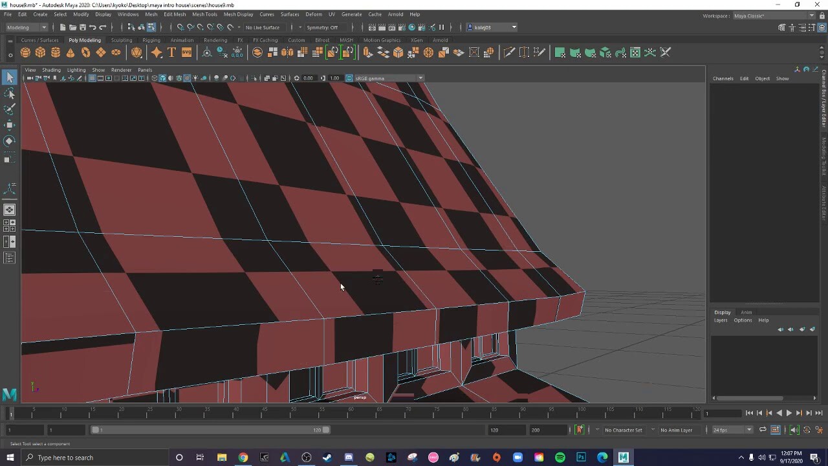The image size is (828, 466).
Task: Select the polygon Type tool on the shelf
Action: (x=172, y=52)
